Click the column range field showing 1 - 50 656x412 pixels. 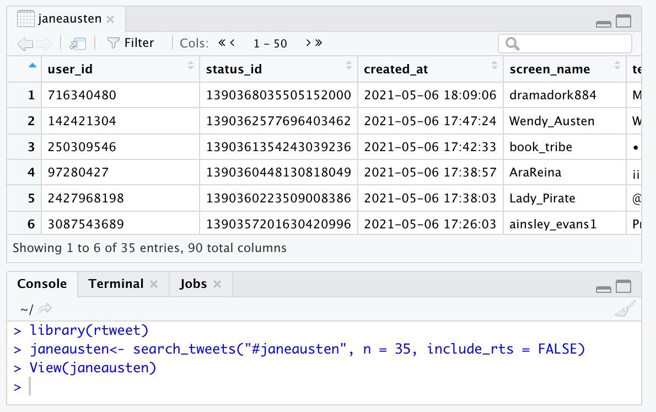pyautogui.click(x=270, y=44)
